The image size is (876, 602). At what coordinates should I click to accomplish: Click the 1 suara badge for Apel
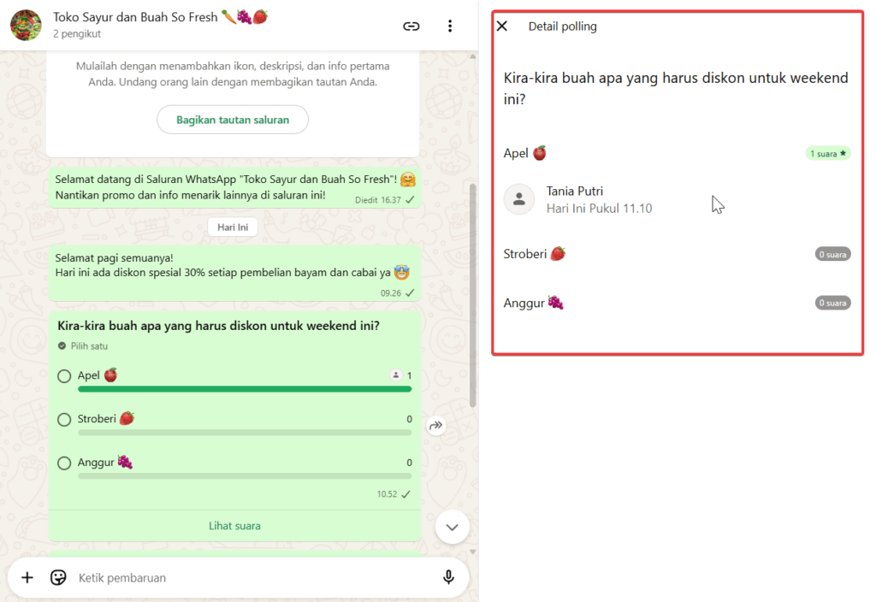click(828, 154)
